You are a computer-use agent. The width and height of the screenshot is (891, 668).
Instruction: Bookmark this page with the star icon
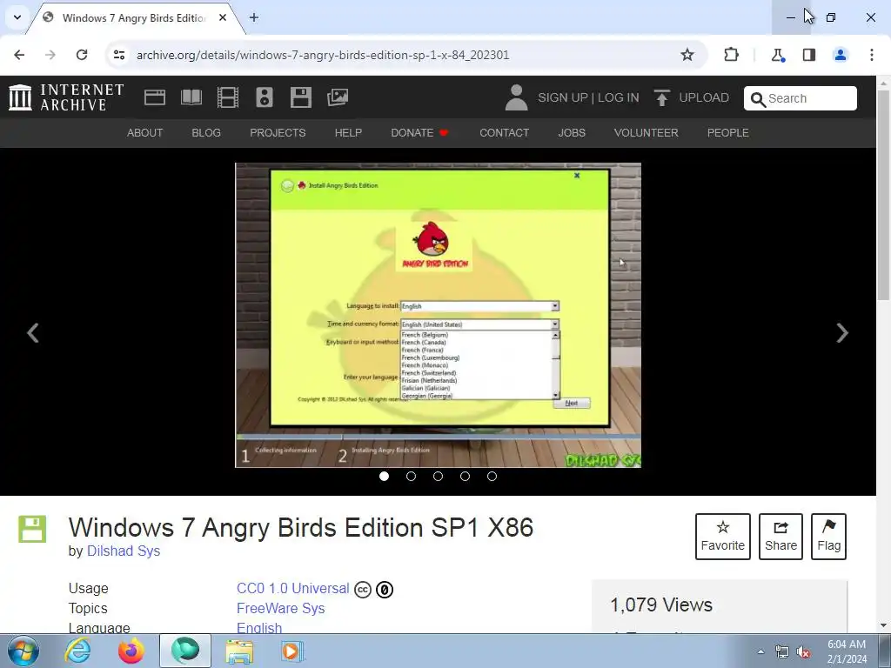click(687, 55)
